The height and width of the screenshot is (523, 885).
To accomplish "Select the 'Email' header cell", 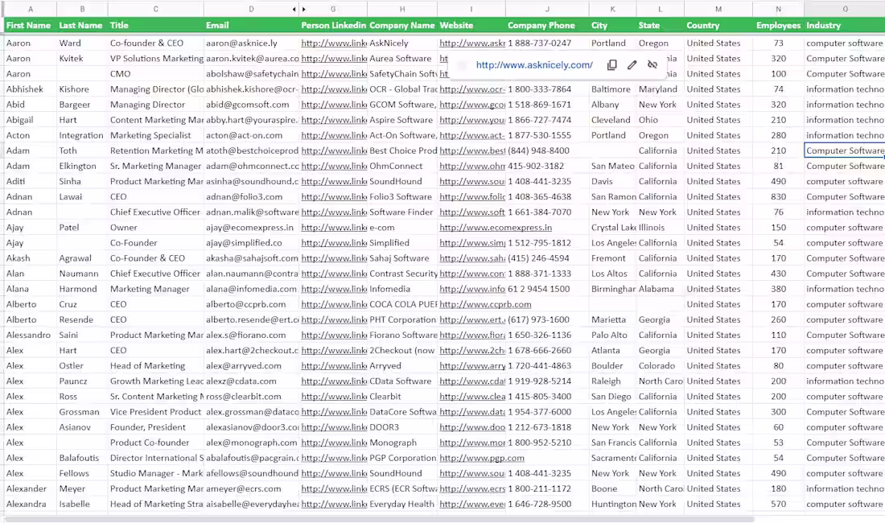I will 252,26.
